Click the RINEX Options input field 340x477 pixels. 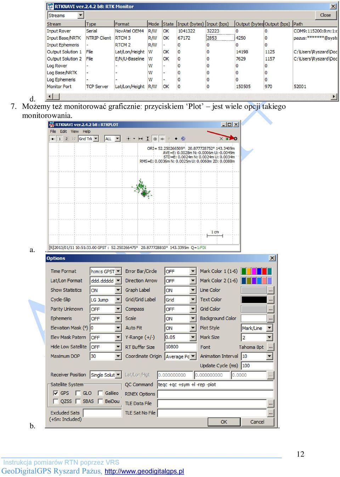click(x=215, y=394)
